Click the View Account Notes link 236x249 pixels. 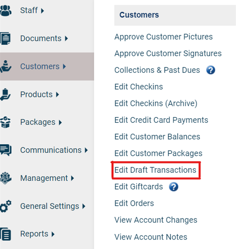[x=151, y=237]
